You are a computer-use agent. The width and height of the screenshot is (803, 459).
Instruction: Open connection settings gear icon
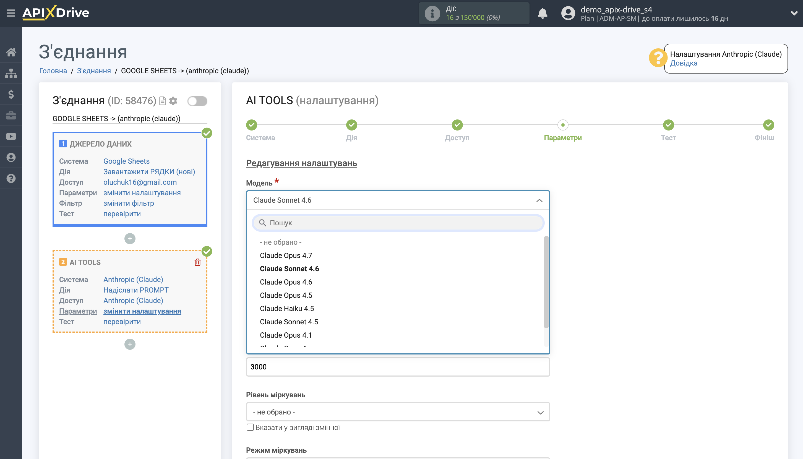tap(173, 101)
